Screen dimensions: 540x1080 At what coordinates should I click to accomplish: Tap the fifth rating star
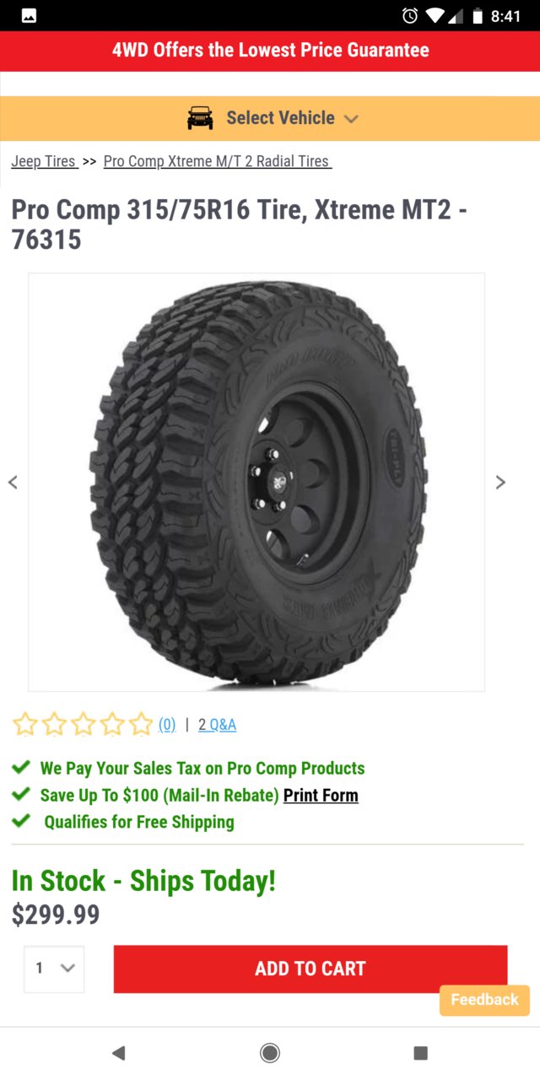tap(140, 724)
